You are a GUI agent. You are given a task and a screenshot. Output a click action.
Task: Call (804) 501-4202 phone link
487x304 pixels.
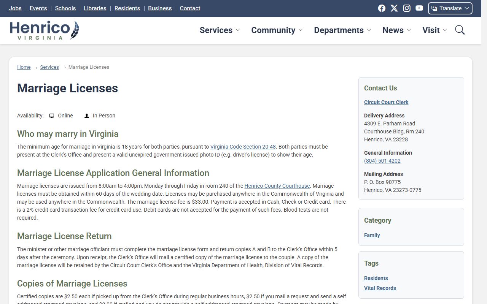pyautogui.click(x=382, y=161)
